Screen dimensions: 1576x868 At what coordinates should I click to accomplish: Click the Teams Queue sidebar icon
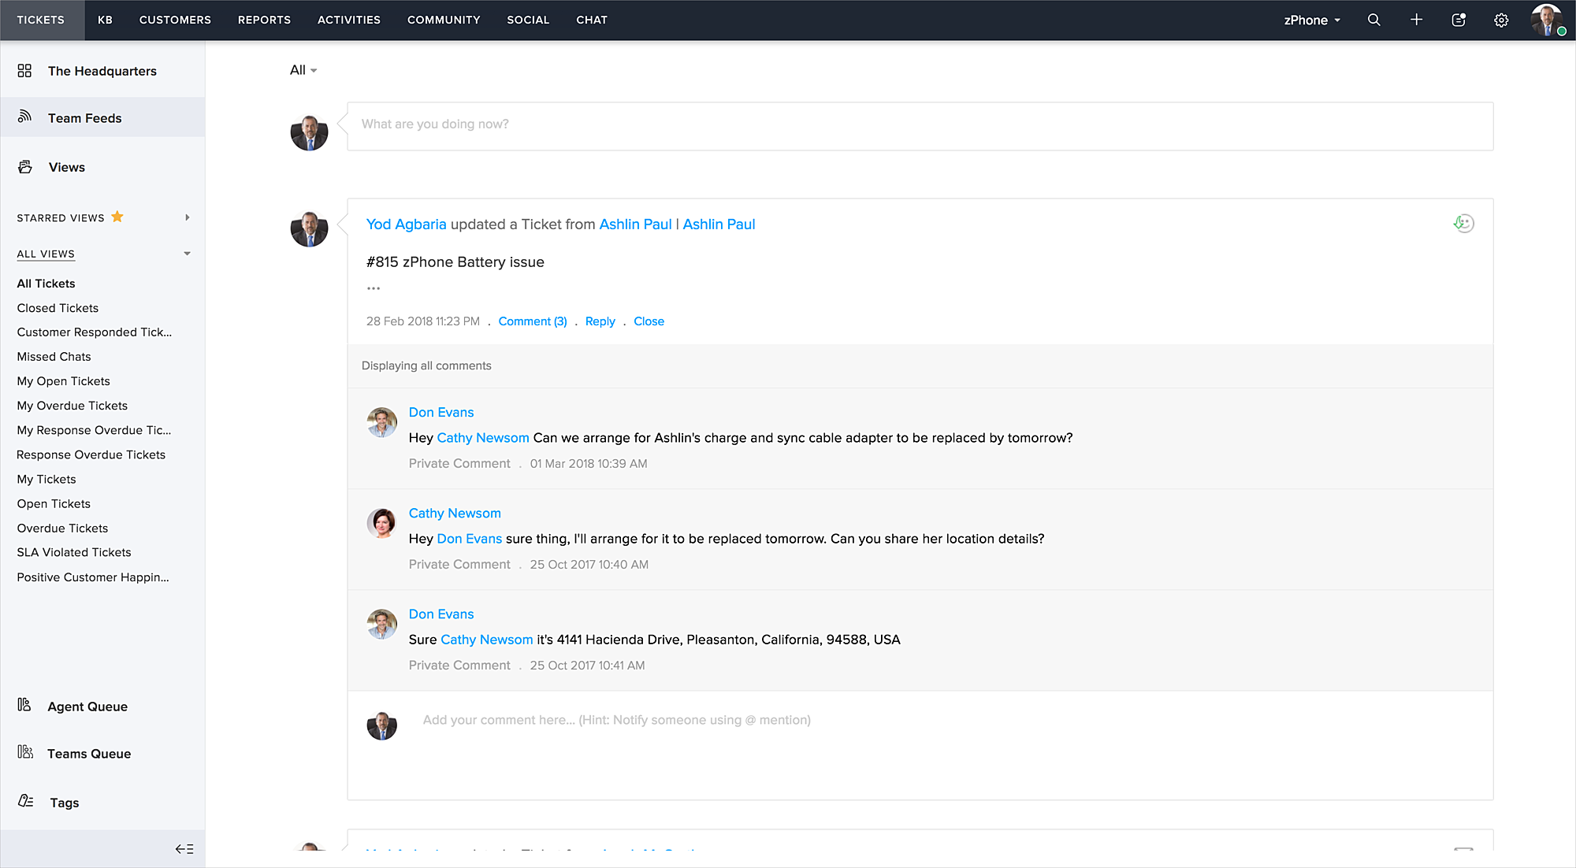point(26,752)
